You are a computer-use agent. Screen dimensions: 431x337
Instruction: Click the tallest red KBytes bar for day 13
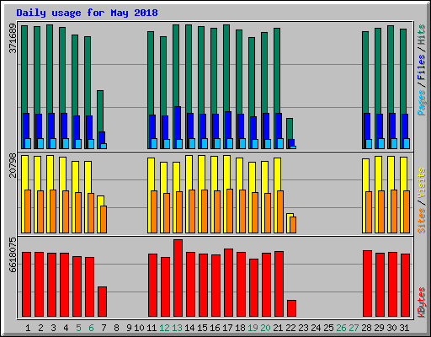(x=178, y=278)
